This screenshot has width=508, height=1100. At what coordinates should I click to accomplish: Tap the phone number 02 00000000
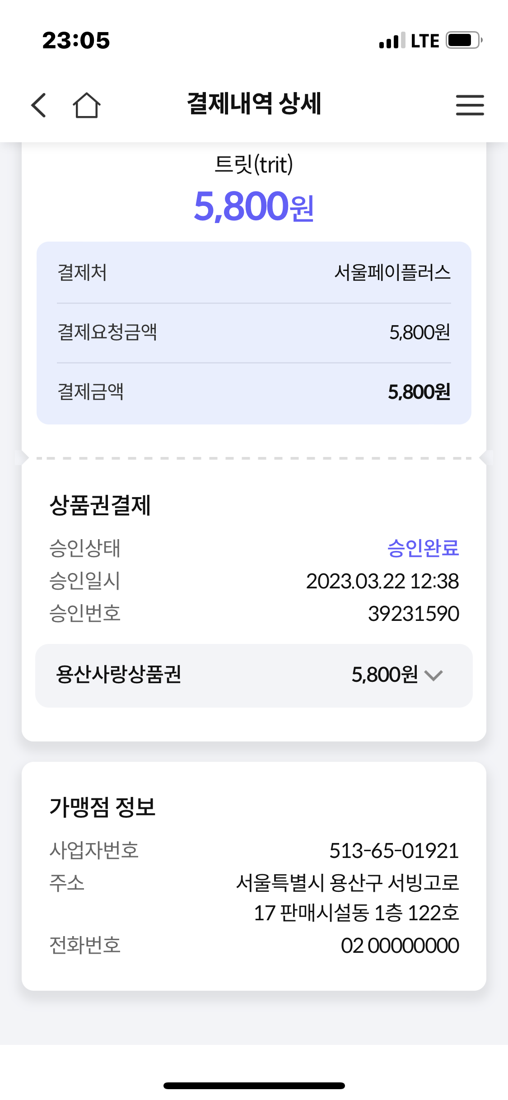400,946
